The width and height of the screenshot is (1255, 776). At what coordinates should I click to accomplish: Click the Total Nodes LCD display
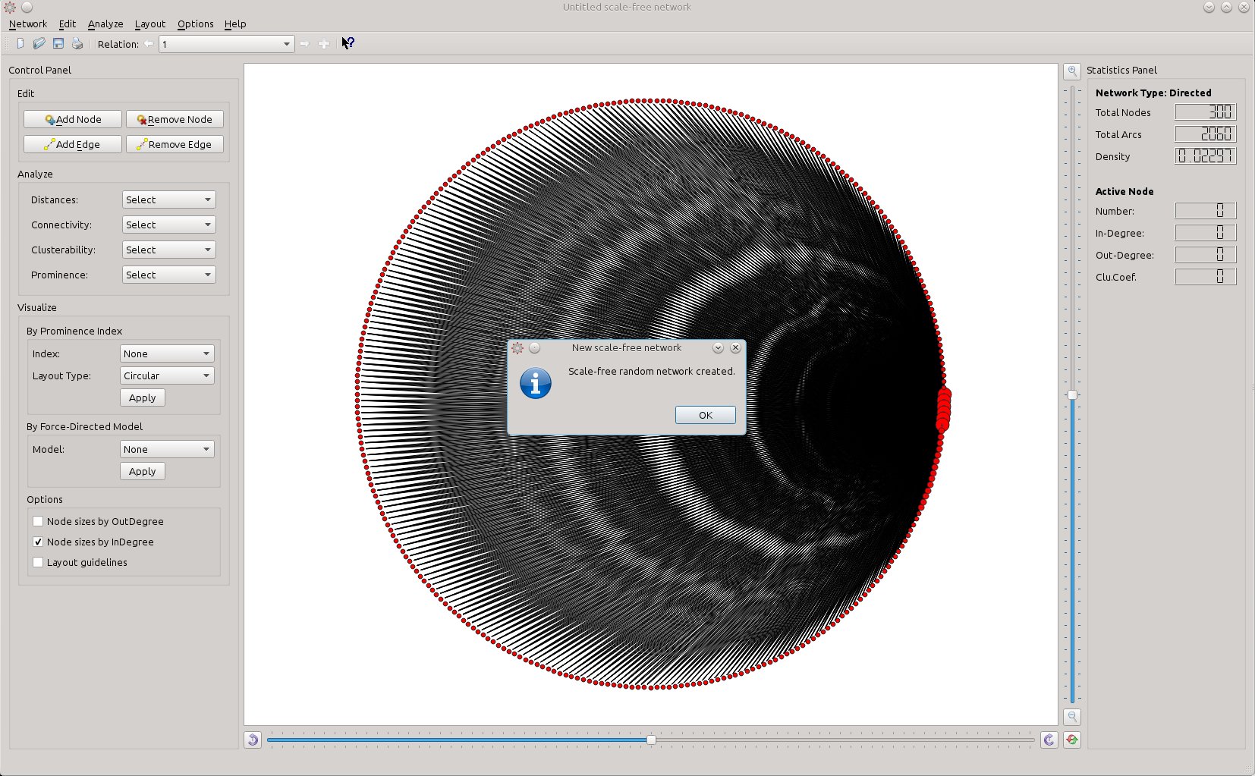tap(1206, 112)
